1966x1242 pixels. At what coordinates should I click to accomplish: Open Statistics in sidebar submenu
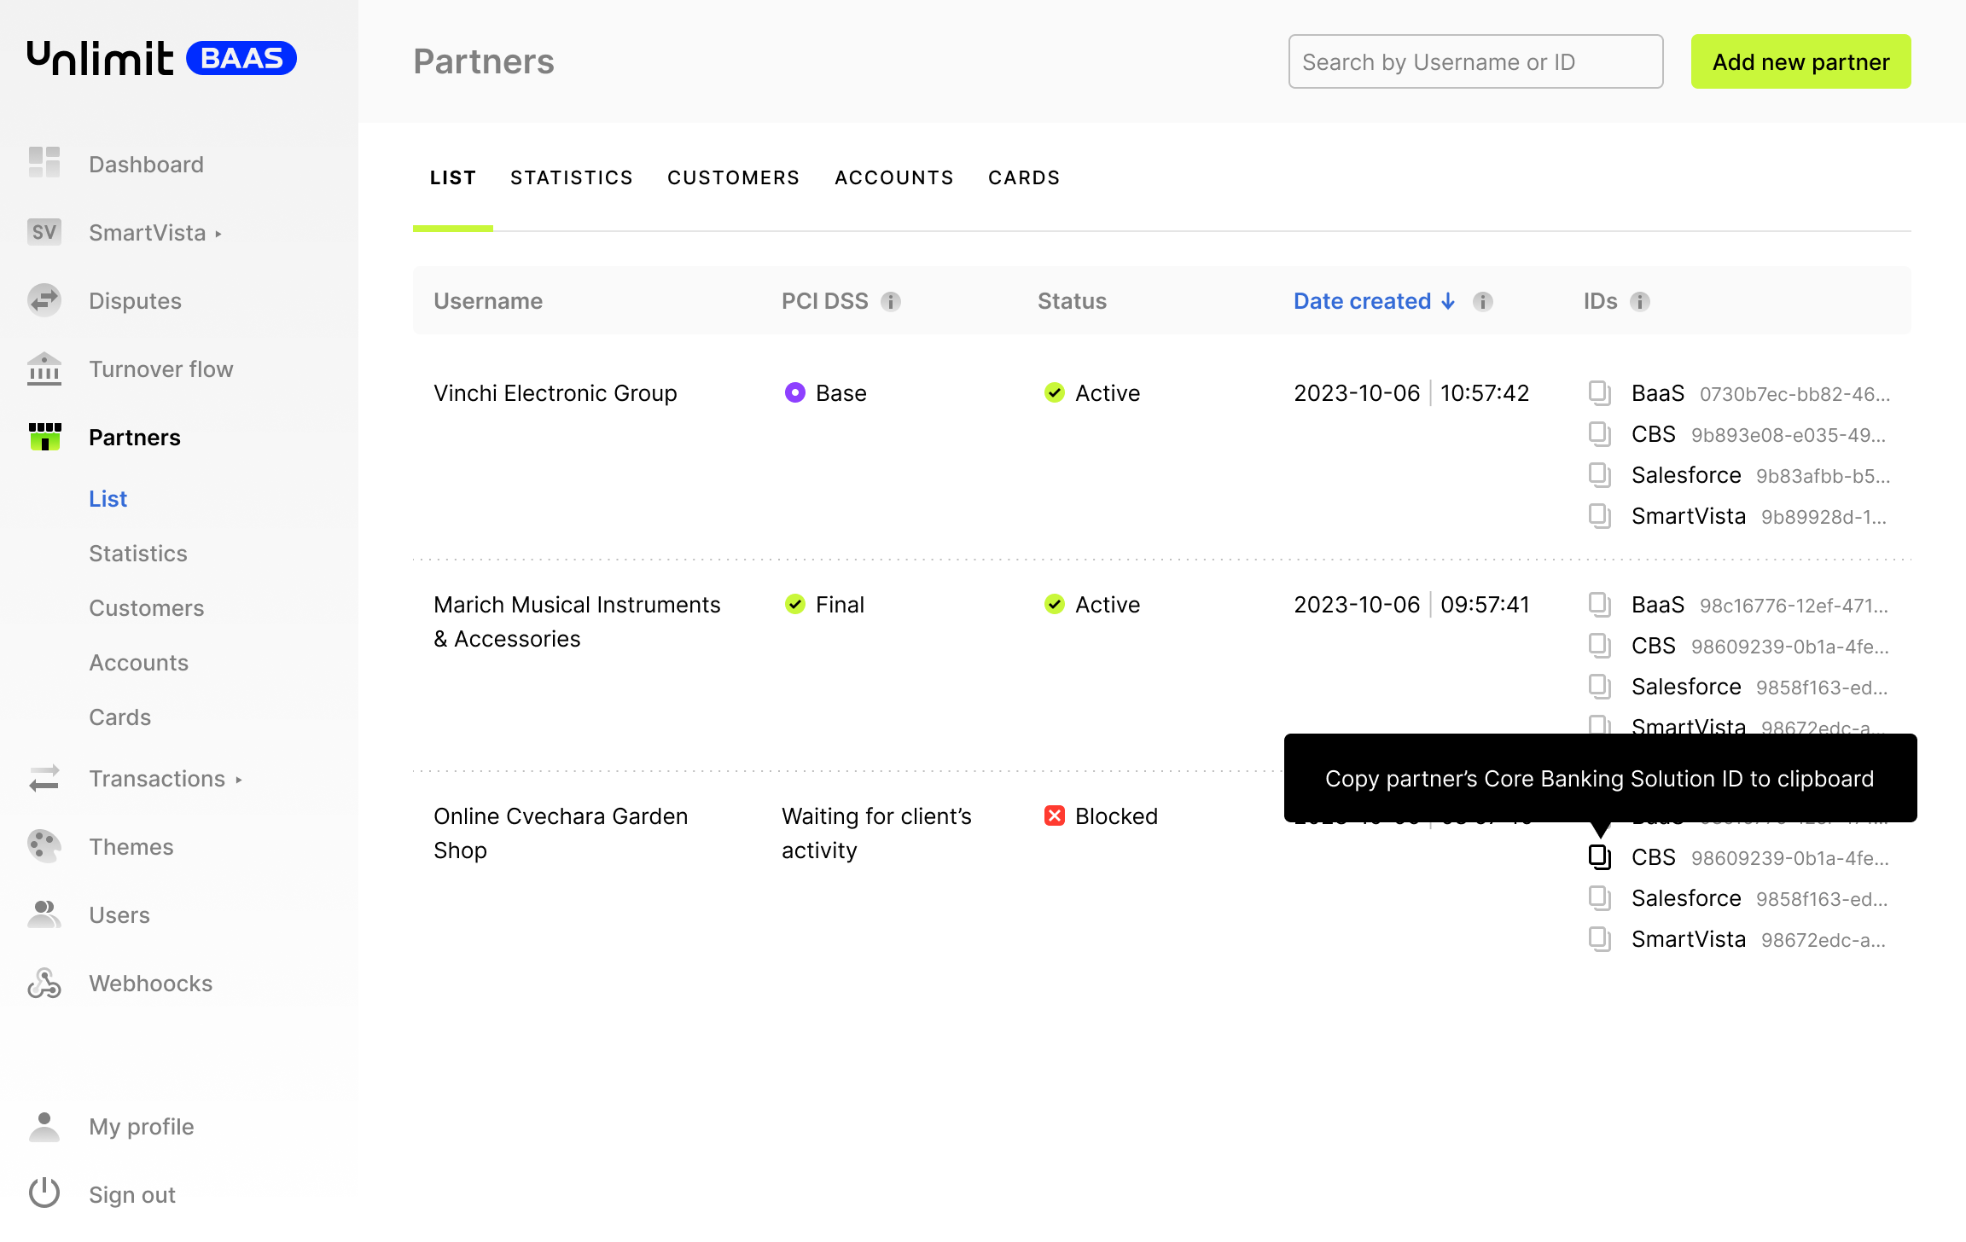click(138, 554)
